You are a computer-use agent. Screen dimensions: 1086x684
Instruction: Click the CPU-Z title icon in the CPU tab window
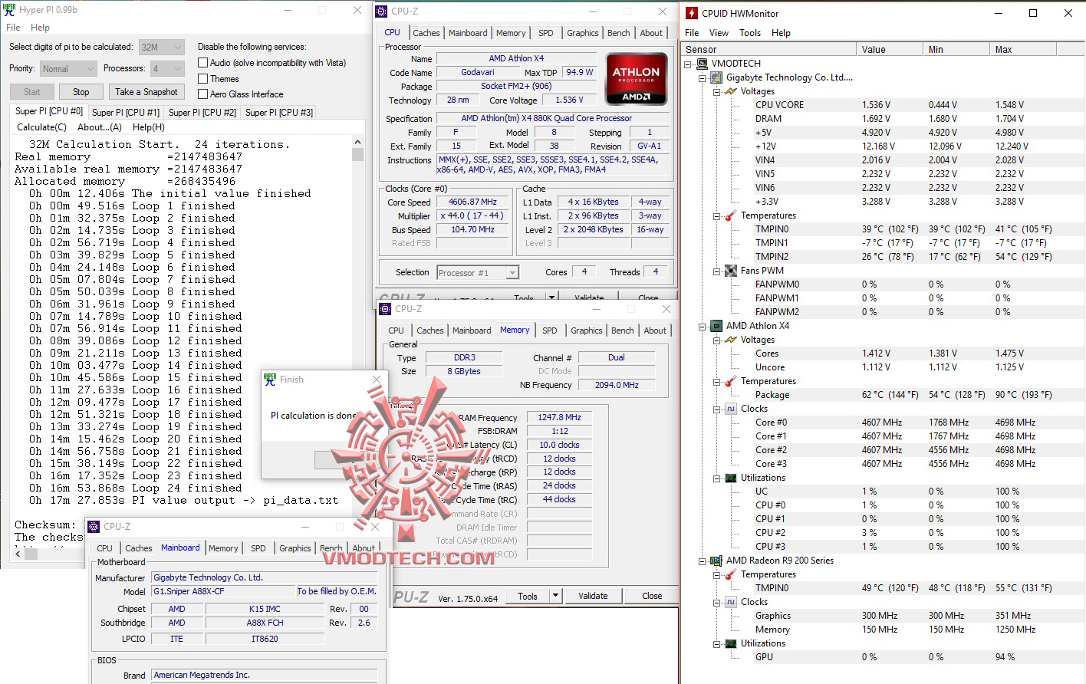coord(382,12)
